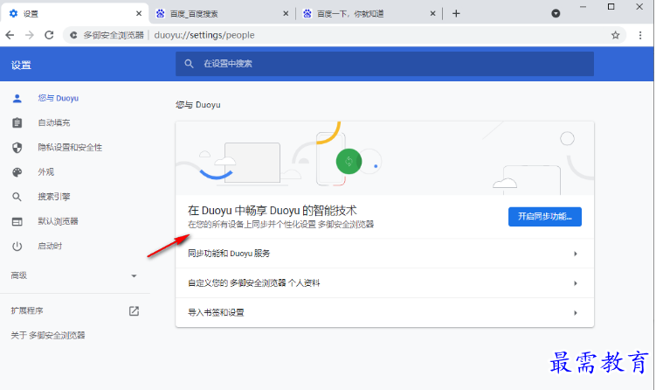Click the address bar URL duoyu://settings/people
Image resolution: width=656 pixels, height=390 pixels.
click(204, 35)
